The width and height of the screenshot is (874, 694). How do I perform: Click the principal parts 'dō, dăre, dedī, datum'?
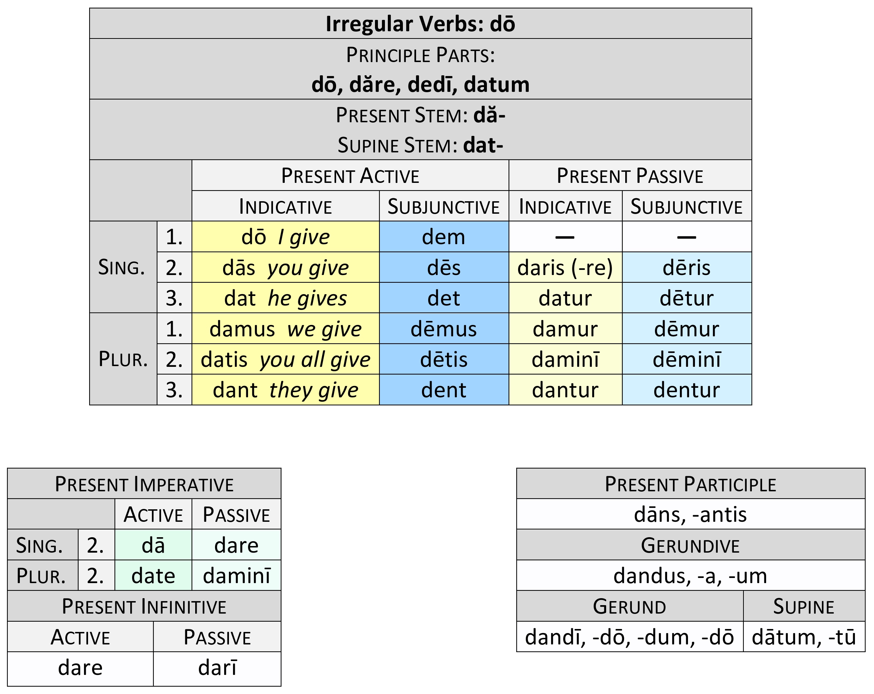pos(420,84)
